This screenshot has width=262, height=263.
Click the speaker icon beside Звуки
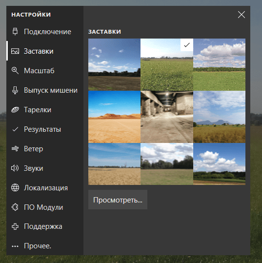15,168
